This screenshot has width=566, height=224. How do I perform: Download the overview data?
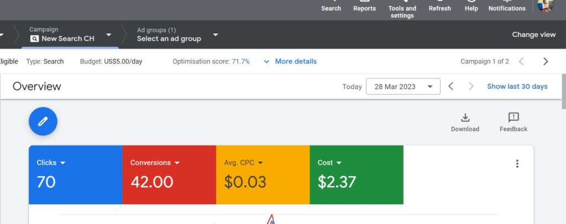pyautogui.click(x=465, y=122)
